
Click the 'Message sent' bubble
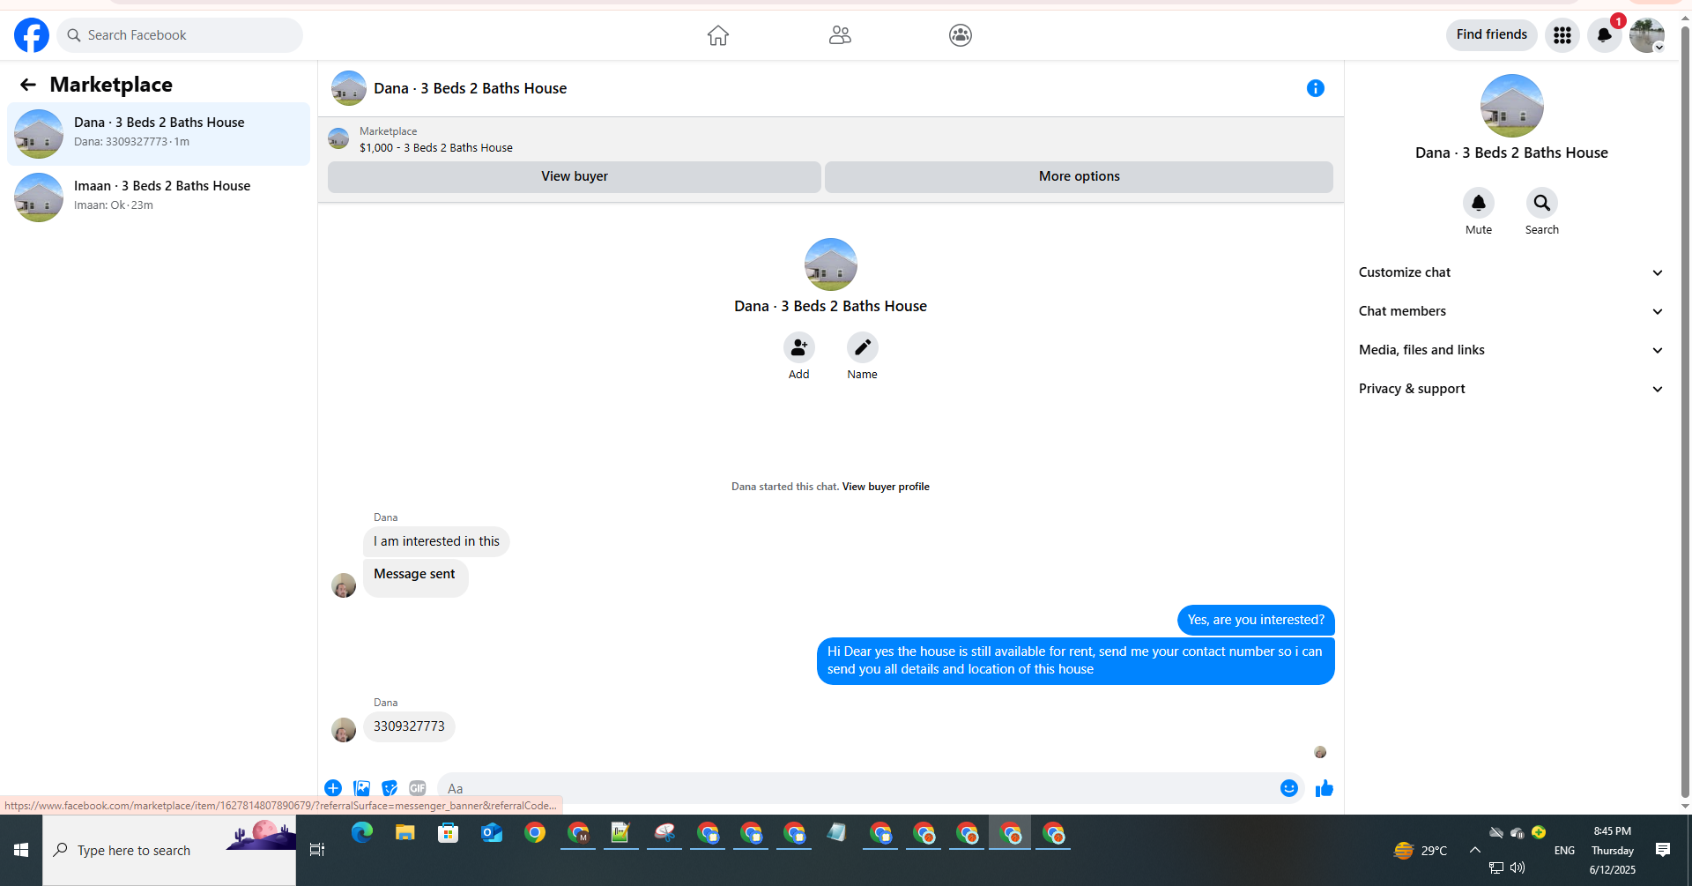[415, 577]
